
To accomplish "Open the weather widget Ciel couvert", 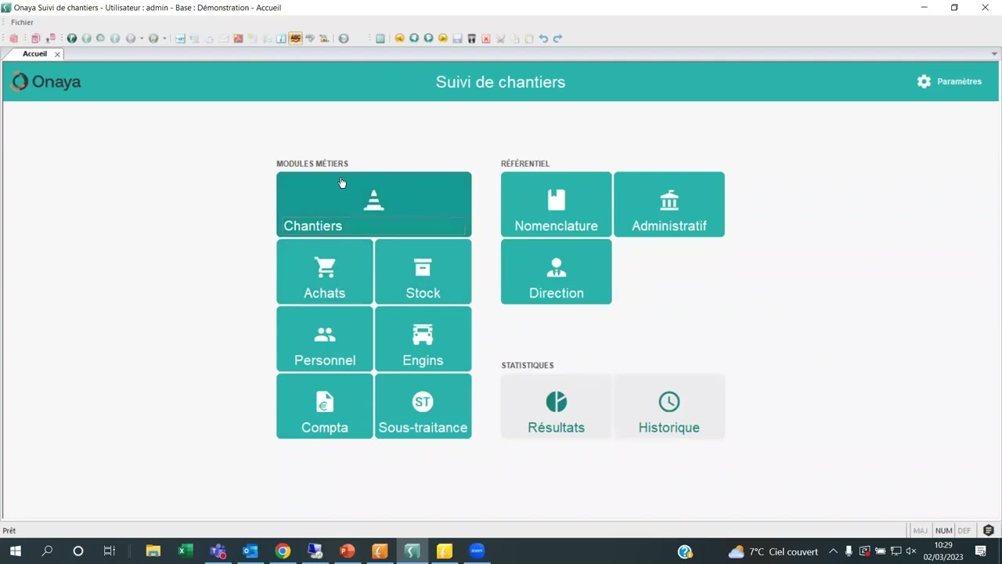I will [x=773, y=551].
